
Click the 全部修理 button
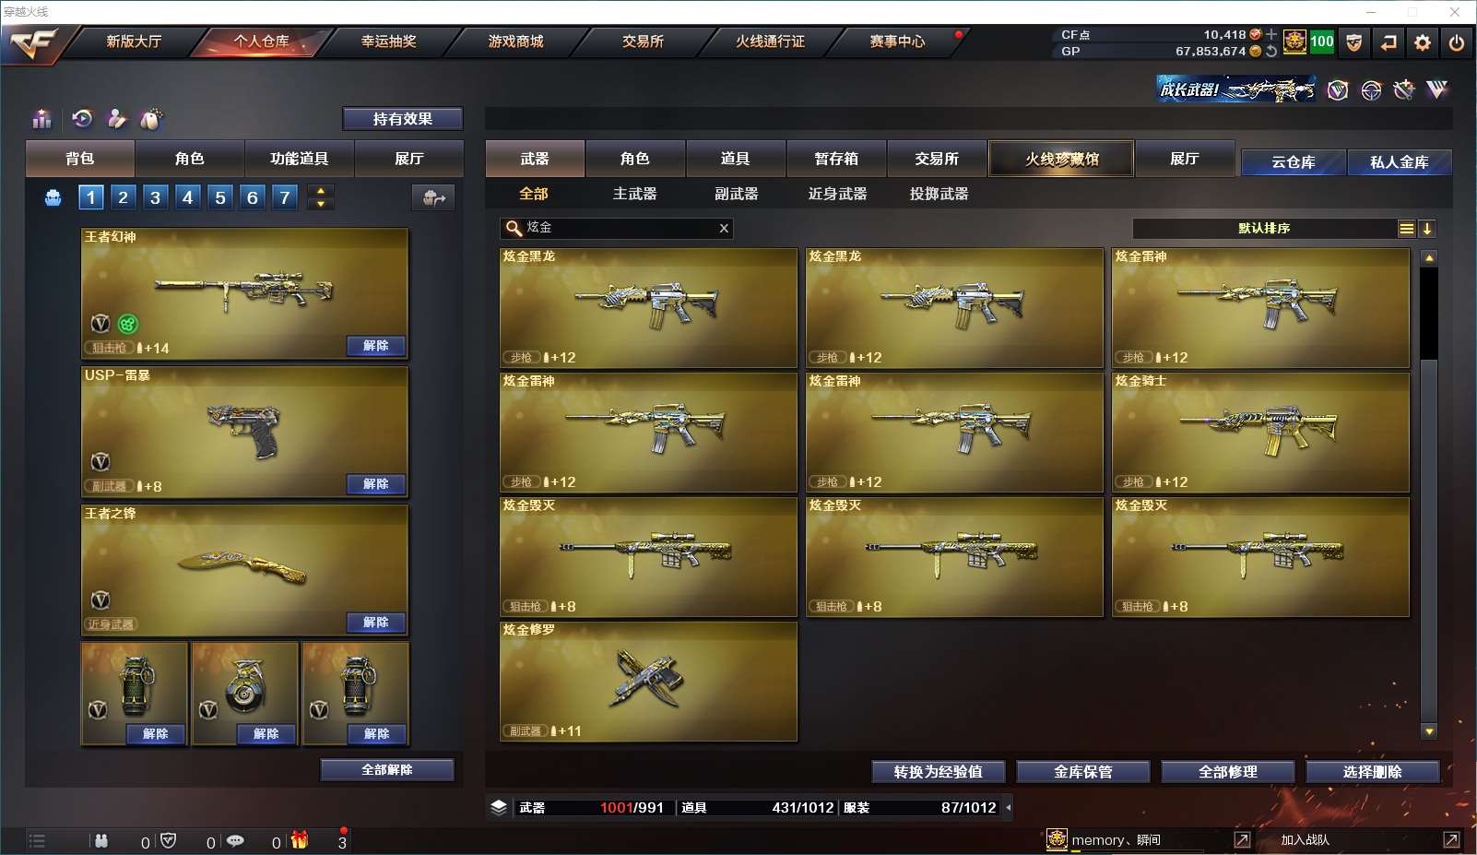coord(1228,772)
